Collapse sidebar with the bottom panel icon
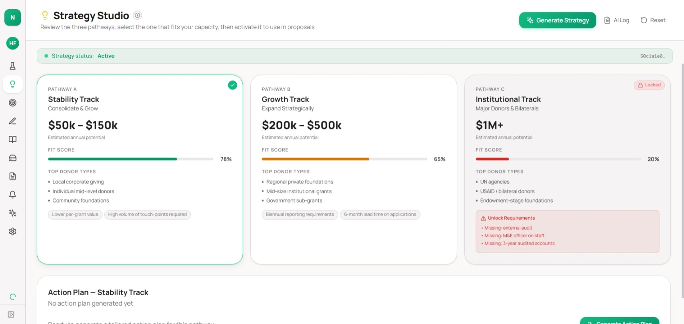Viewport: 684px width, 324px height. [11, 314]
